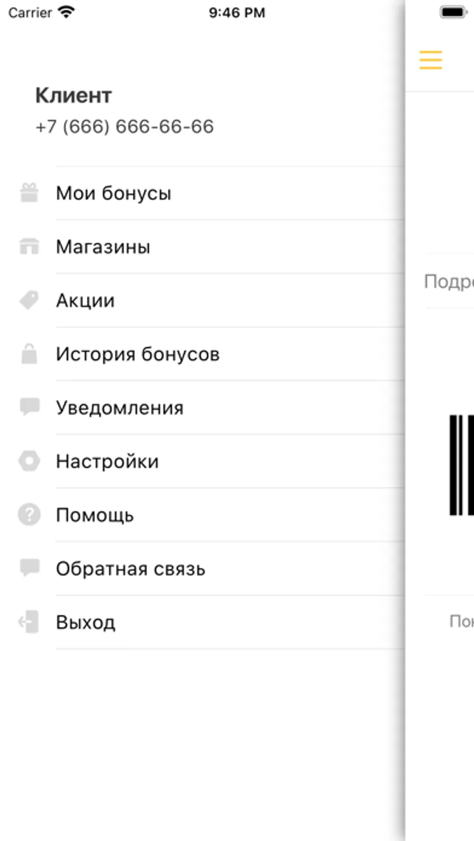
Task: Tap the phone number +7 (666) 666-66-66
Action: point(124,127)
